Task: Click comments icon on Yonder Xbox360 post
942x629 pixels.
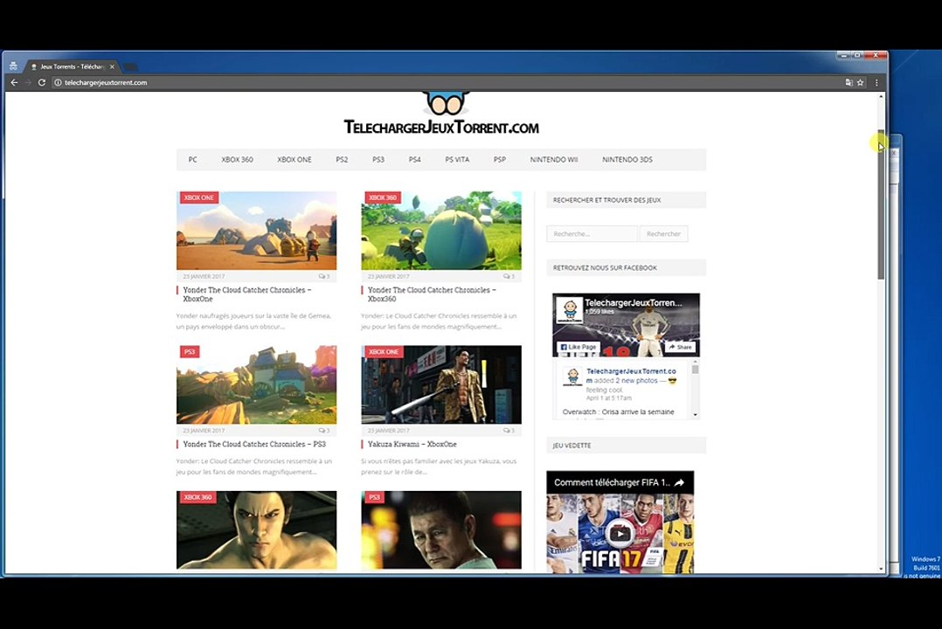Action: click(x=509, y=276)
